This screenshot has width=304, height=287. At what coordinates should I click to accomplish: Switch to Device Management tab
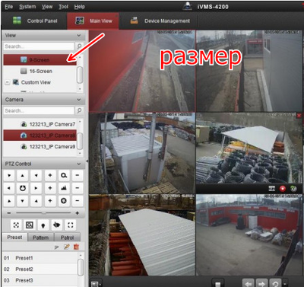160,21
